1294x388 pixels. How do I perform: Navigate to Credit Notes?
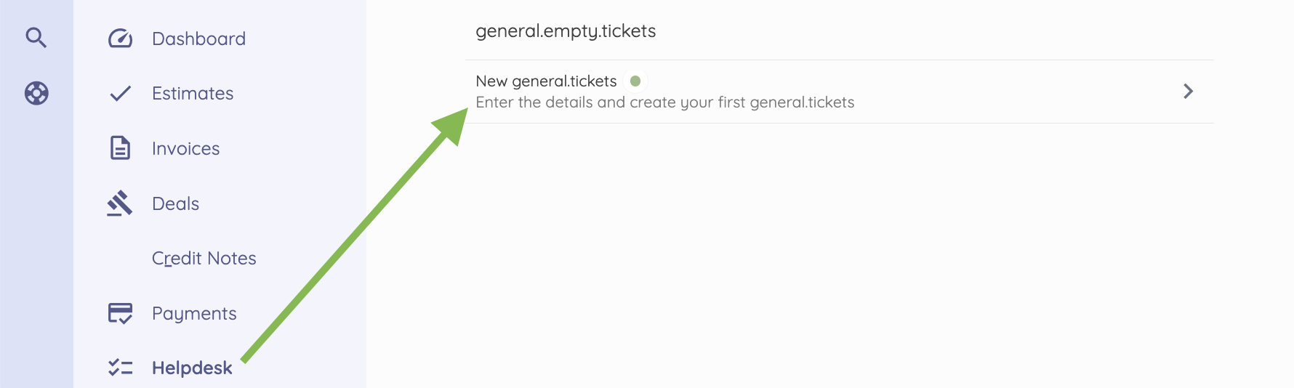tap(204, 258)
